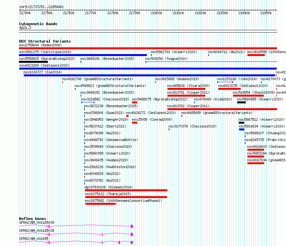This screenshot has width=286, height=246.
Task: Select variant esv3649192 (Besenbacher2015)
Action: (107, 92)
